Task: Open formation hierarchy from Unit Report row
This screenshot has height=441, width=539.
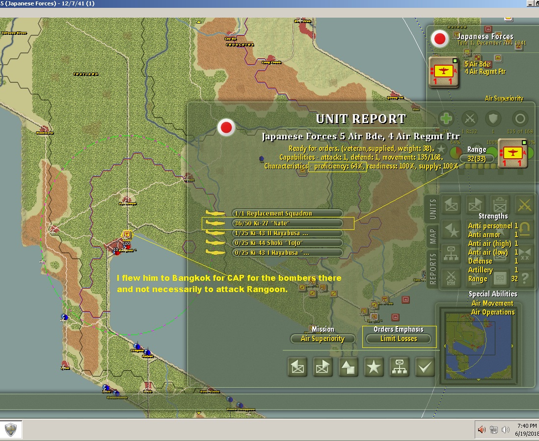Action: [x=399, y=367]
